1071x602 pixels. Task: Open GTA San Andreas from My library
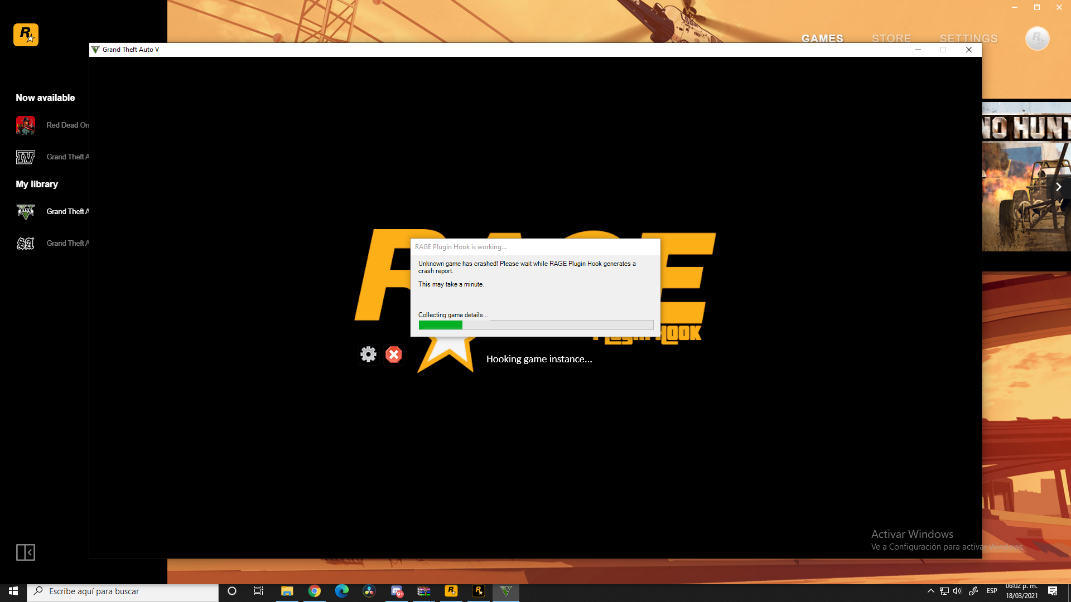tap(53, 244)
